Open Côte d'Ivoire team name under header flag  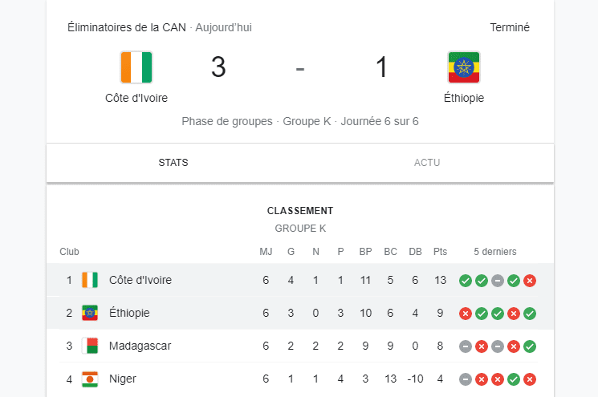coord(136,98)
